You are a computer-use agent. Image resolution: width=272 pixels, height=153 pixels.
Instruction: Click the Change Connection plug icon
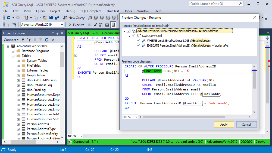click(x=15, y=25)
